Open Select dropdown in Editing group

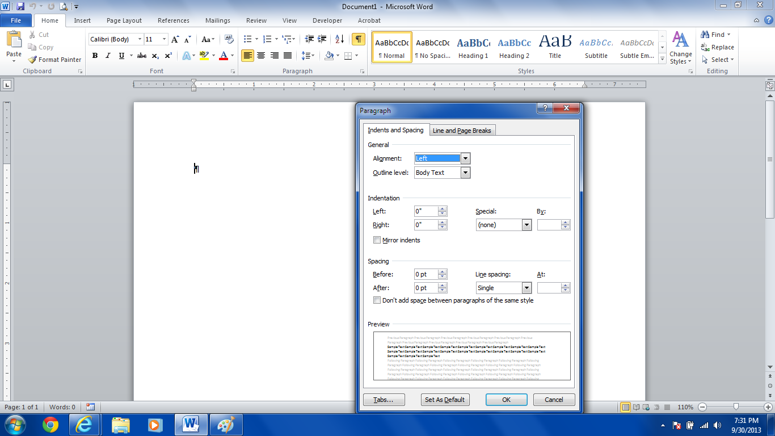pyautogui.click(x=718, y=60)
